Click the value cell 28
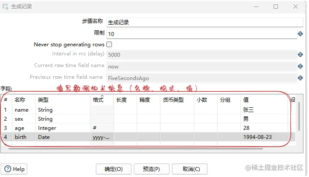 tap(264, 128)
